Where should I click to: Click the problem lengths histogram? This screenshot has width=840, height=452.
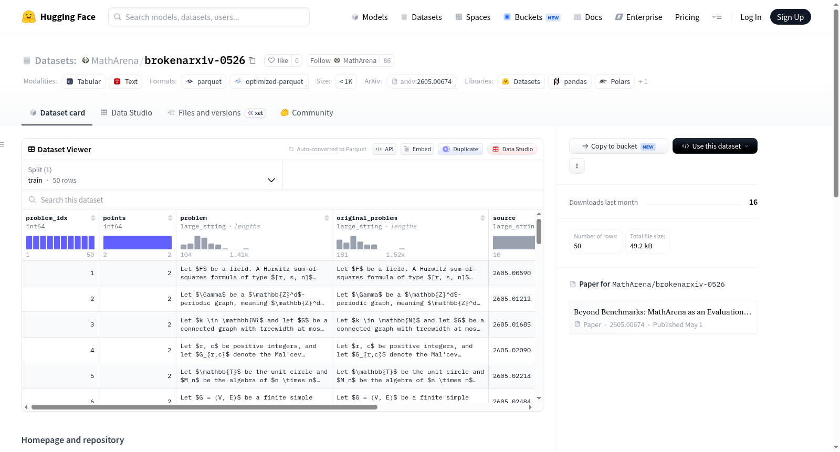click(215, 243)
